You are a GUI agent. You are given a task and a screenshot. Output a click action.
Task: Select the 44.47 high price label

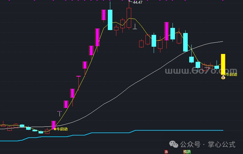pyautogui.click(x=138, y=2)
